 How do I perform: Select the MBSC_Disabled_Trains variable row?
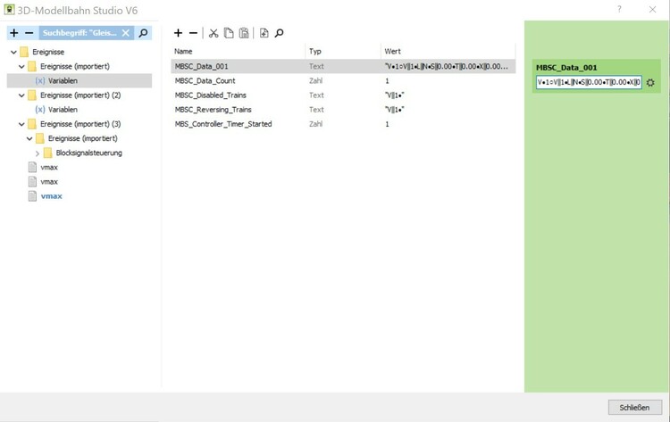[343, 95]
